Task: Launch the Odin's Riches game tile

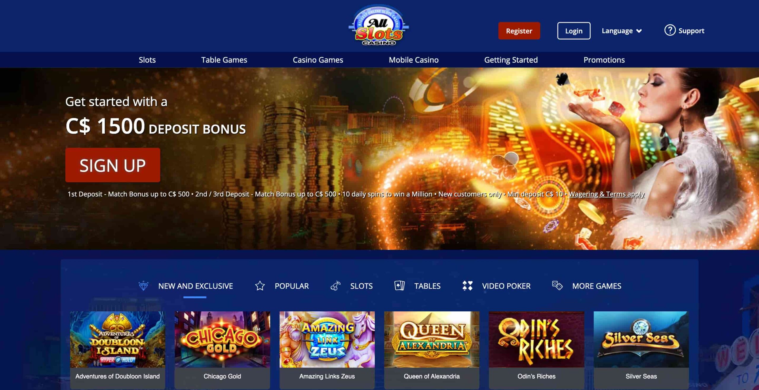Action: pos(536,350)
